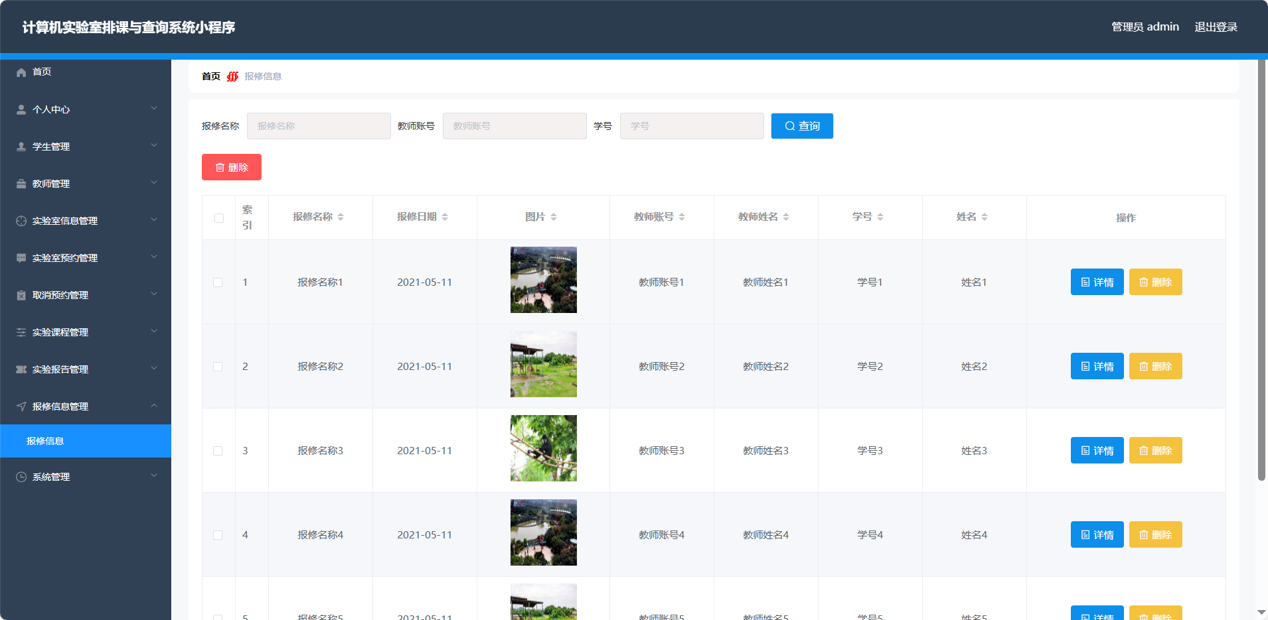The image size is (1268, 620).
Task: Click the 报修名称 search input
Action: point(319,126)
